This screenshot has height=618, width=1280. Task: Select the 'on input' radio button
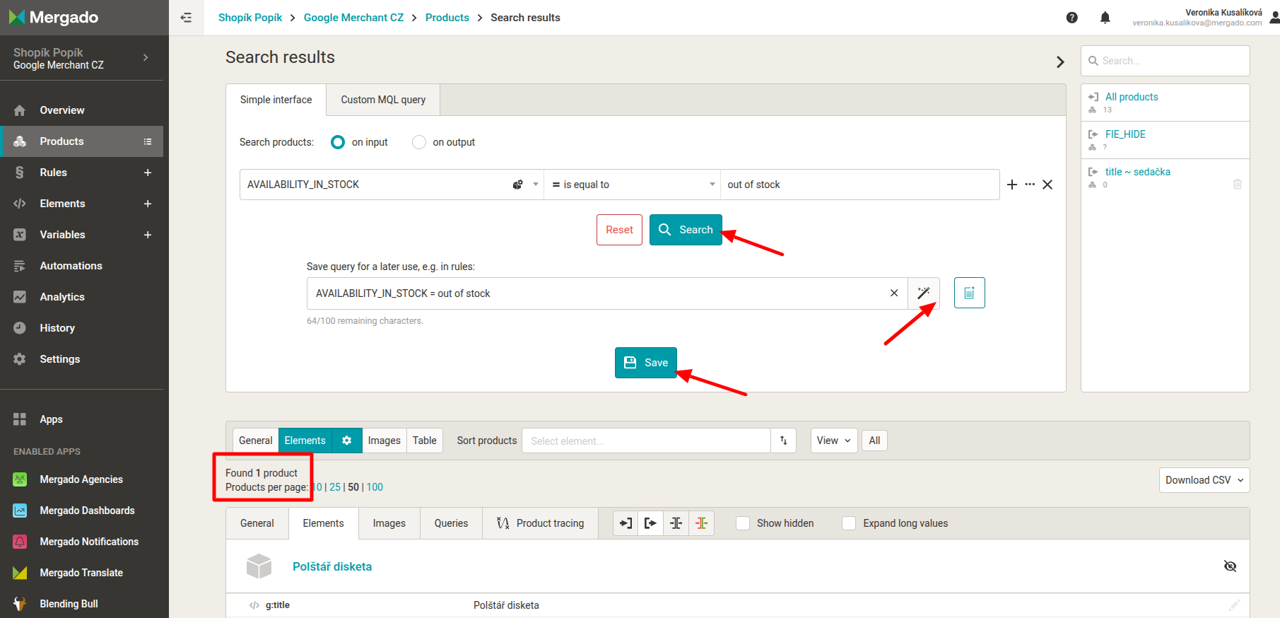tap(338, 142)
